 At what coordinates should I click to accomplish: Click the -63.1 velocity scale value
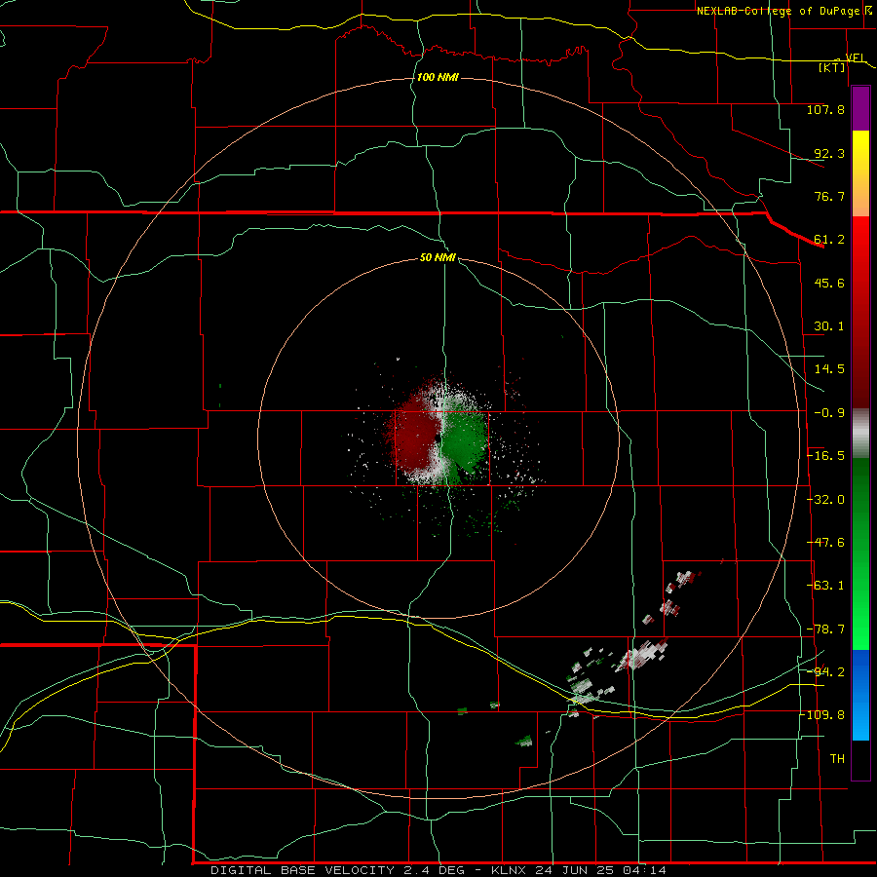coord(825,586)
